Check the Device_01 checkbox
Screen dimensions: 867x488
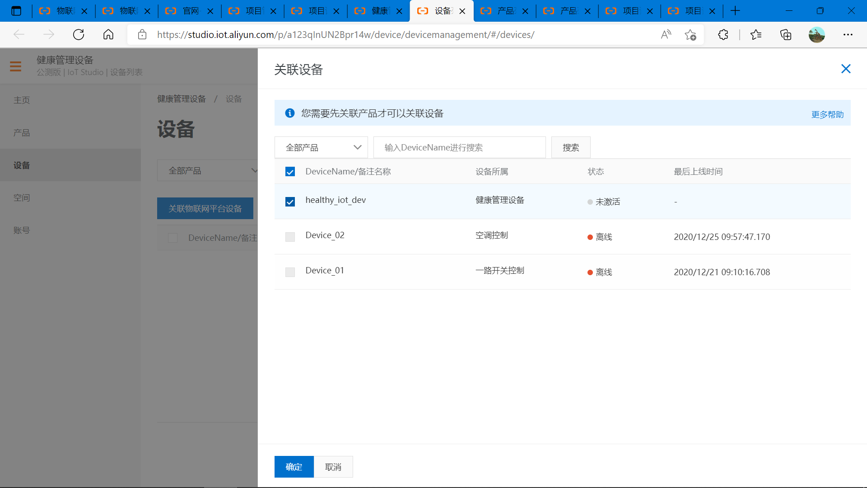290,272
